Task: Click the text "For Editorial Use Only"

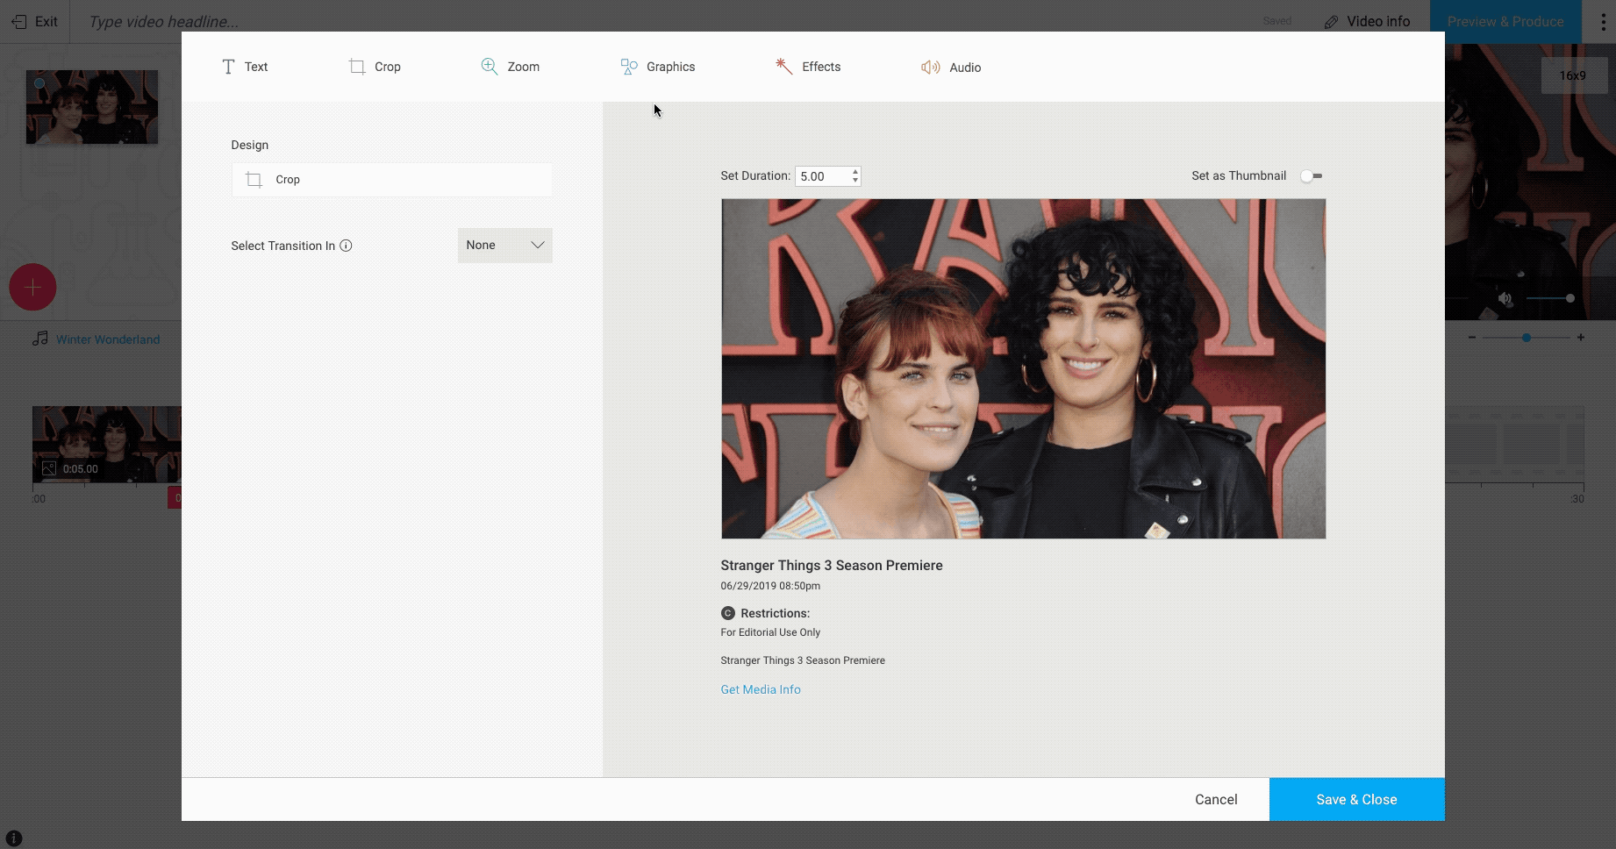Action: pos(770,632)
